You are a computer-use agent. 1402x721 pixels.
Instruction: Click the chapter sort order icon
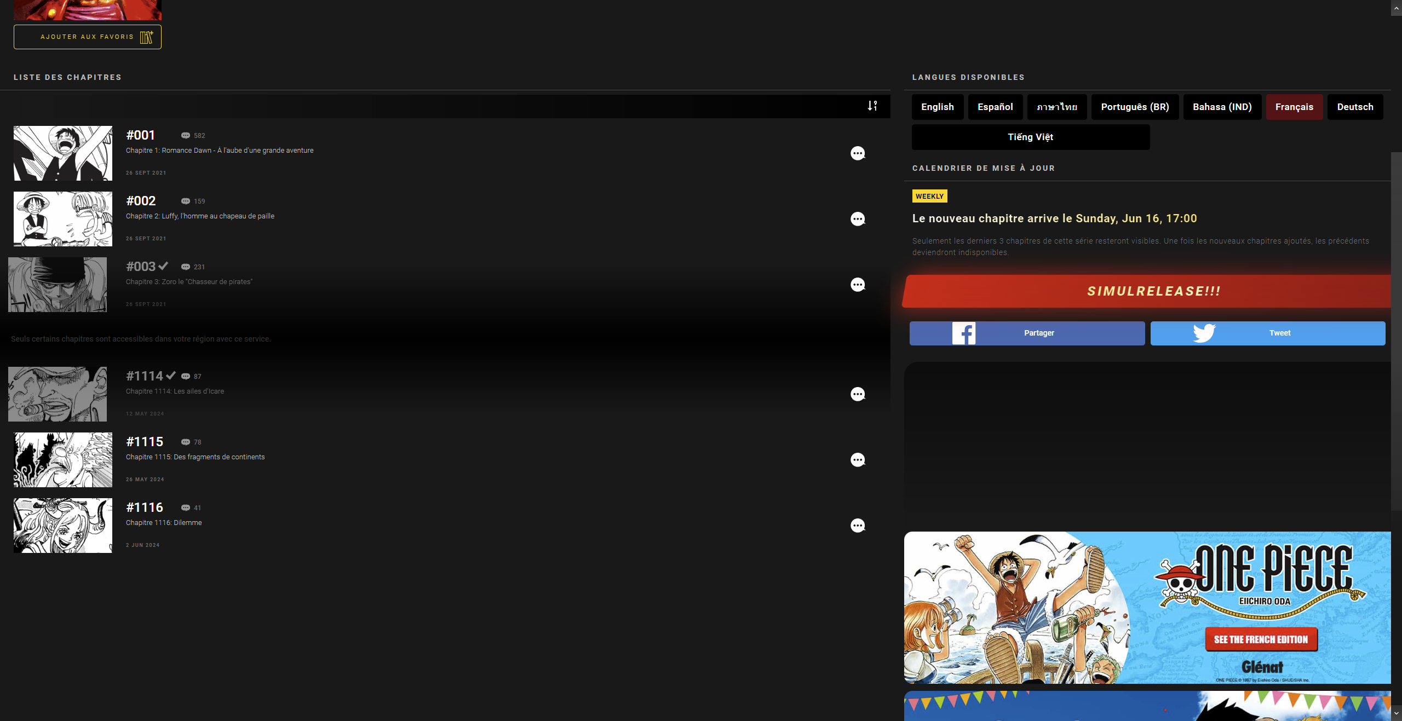872,106
